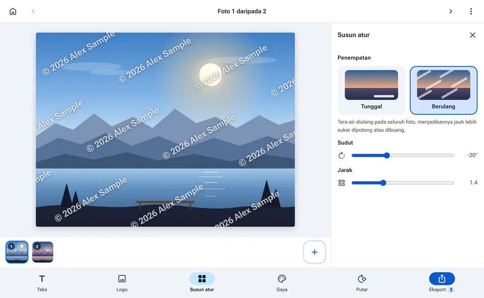Click the Jarak grid spacing icon
484x298 pixels.
coord(341,183)
